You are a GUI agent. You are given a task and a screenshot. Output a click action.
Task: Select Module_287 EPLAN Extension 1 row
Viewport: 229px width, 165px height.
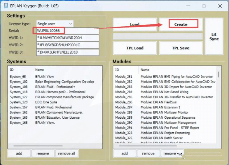(x=165, y=107)
